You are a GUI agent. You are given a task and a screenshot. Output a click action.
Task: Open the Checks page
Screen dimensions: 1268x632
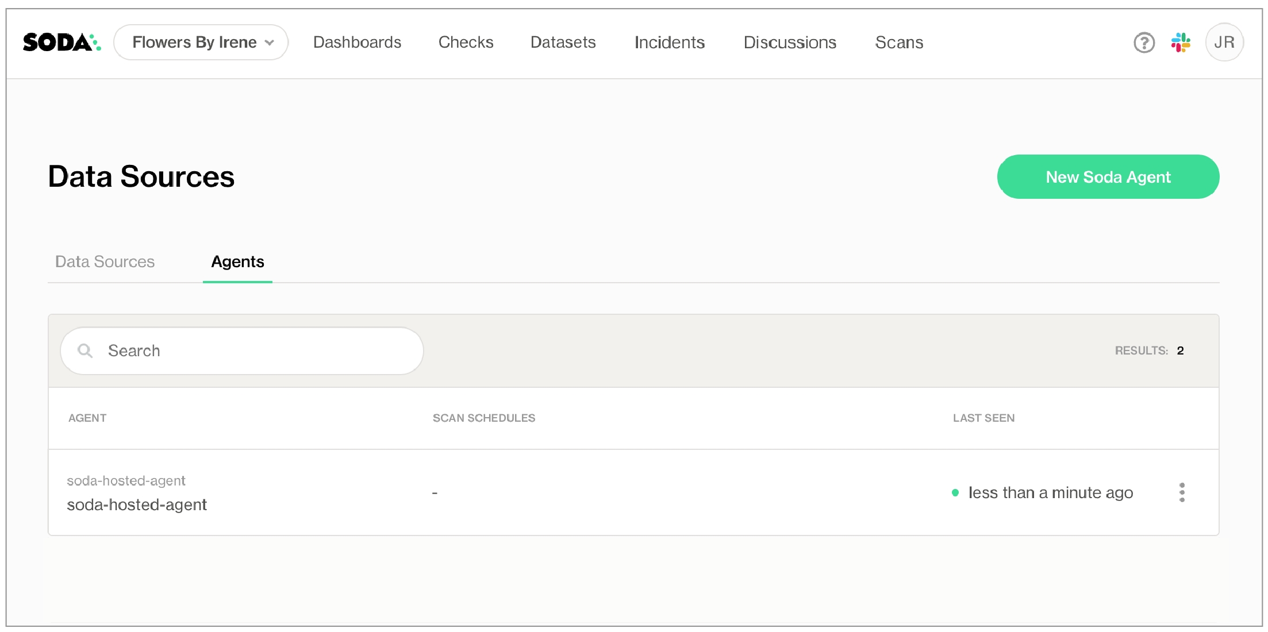[466, 43]
